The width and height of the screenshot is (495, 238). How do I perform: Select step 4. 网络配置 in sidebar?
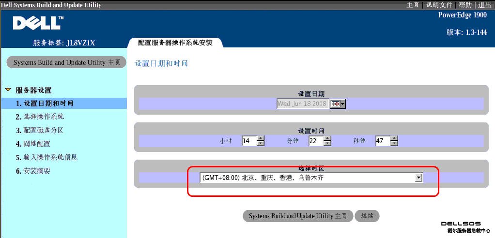click(x=36, y=144)
